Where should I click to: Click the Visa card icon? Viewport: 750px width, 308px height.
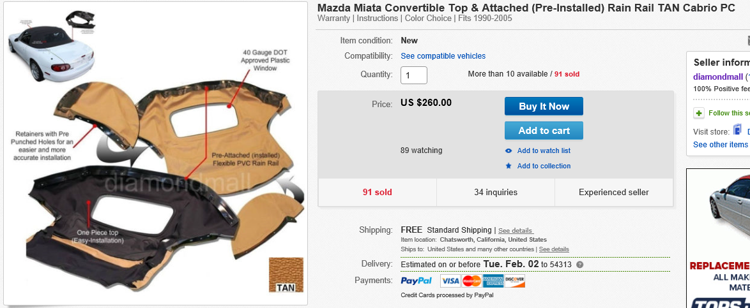click(x=450, y=281)
